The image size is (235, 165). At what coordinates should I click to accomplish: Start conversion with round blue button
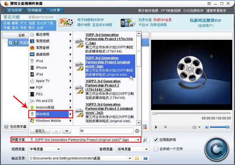(x=217, y=149)
